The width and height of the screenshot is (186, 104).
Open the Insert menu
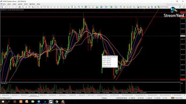coord(14,4)
